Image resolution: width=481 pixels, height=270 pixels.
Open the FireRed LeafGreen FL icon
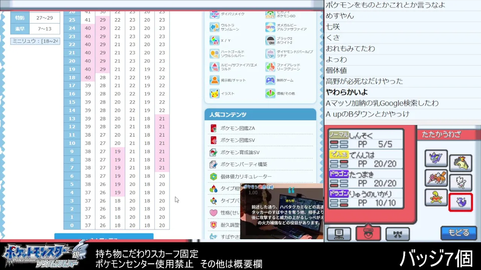(270, 67)
